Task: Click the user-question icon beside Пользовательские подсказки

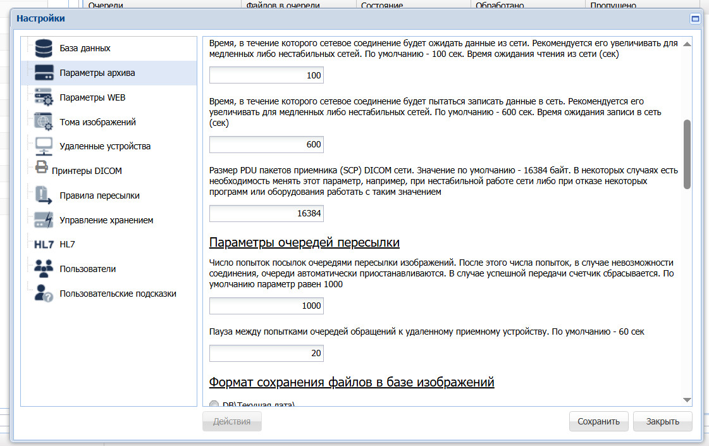Action: tap(44, 293)
